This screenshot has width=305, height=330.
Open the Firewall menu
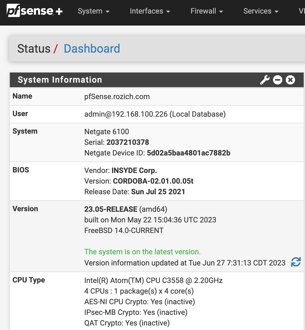point(207,11)
